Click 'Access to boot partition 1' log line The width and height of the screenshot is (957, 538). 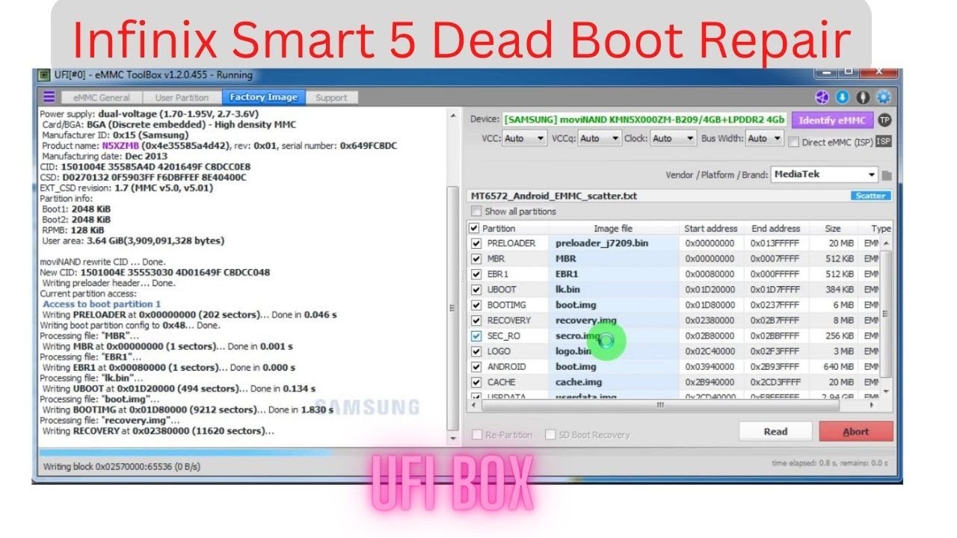[102, 304]
